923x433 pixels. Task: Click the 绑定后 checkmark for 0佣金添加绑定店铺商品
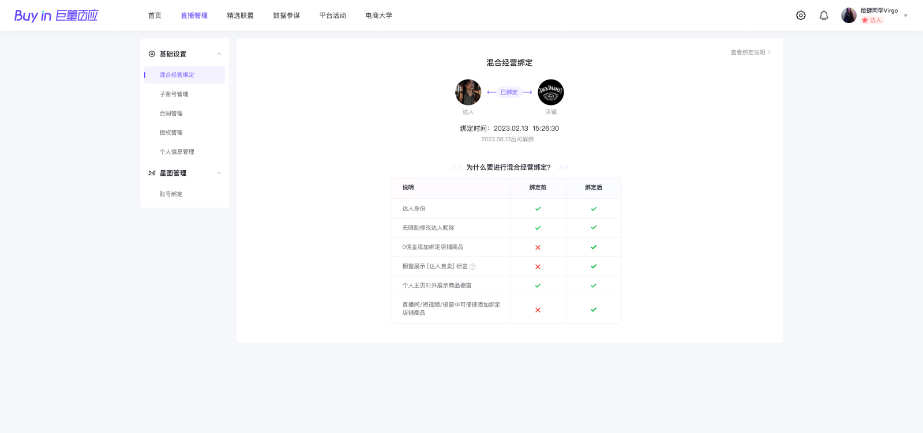(594, 247)
